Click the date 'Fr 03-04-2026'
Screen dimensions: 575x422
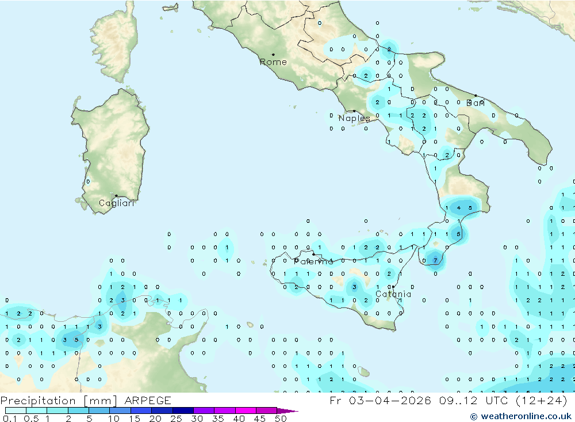380,400
